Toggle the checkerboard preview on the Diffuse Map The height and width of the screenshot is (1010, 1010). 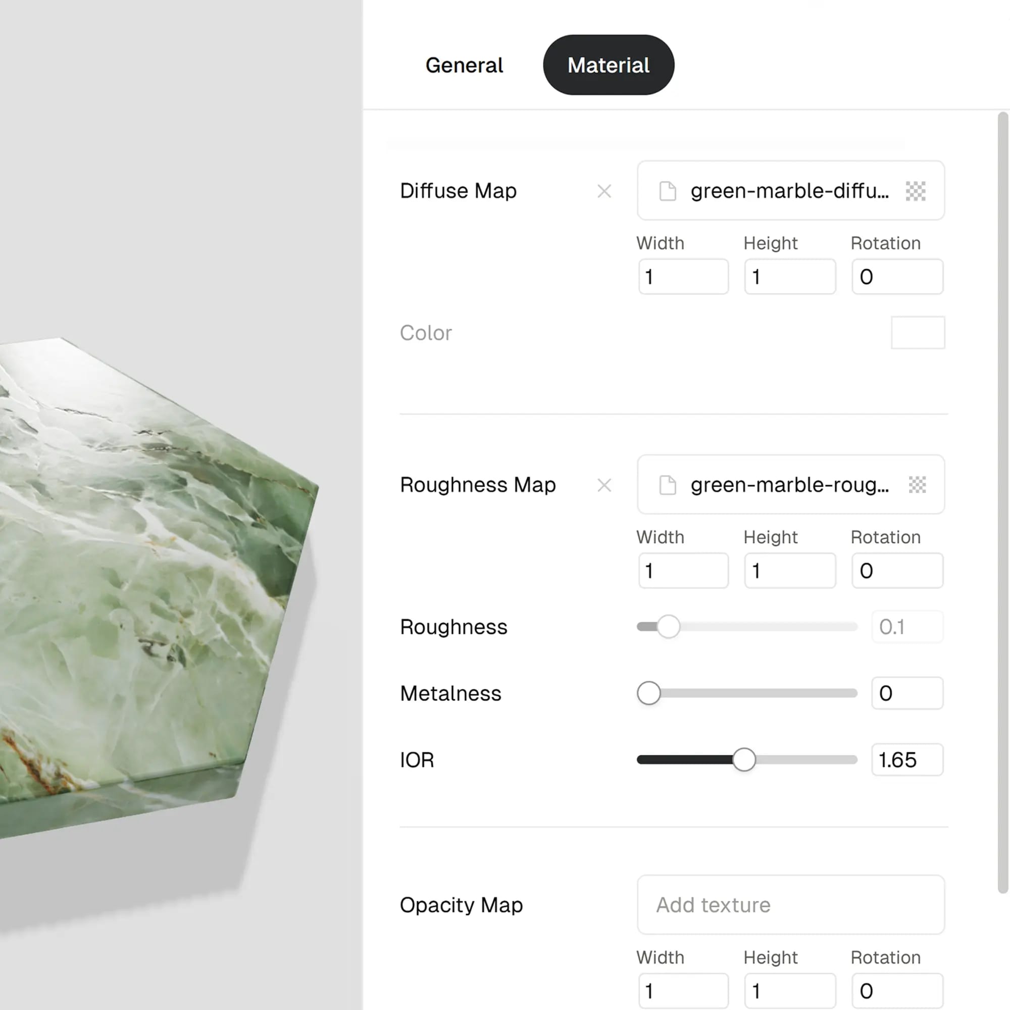click(917, 191)
